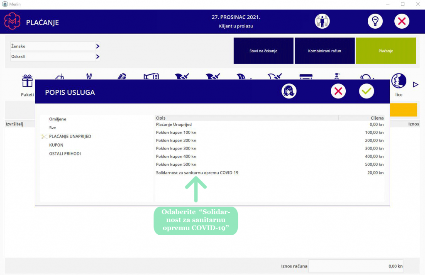This screenshot has height=275, width=425.
Task: Select Poklon kupon 400 kn
Action: pos(270,157)
